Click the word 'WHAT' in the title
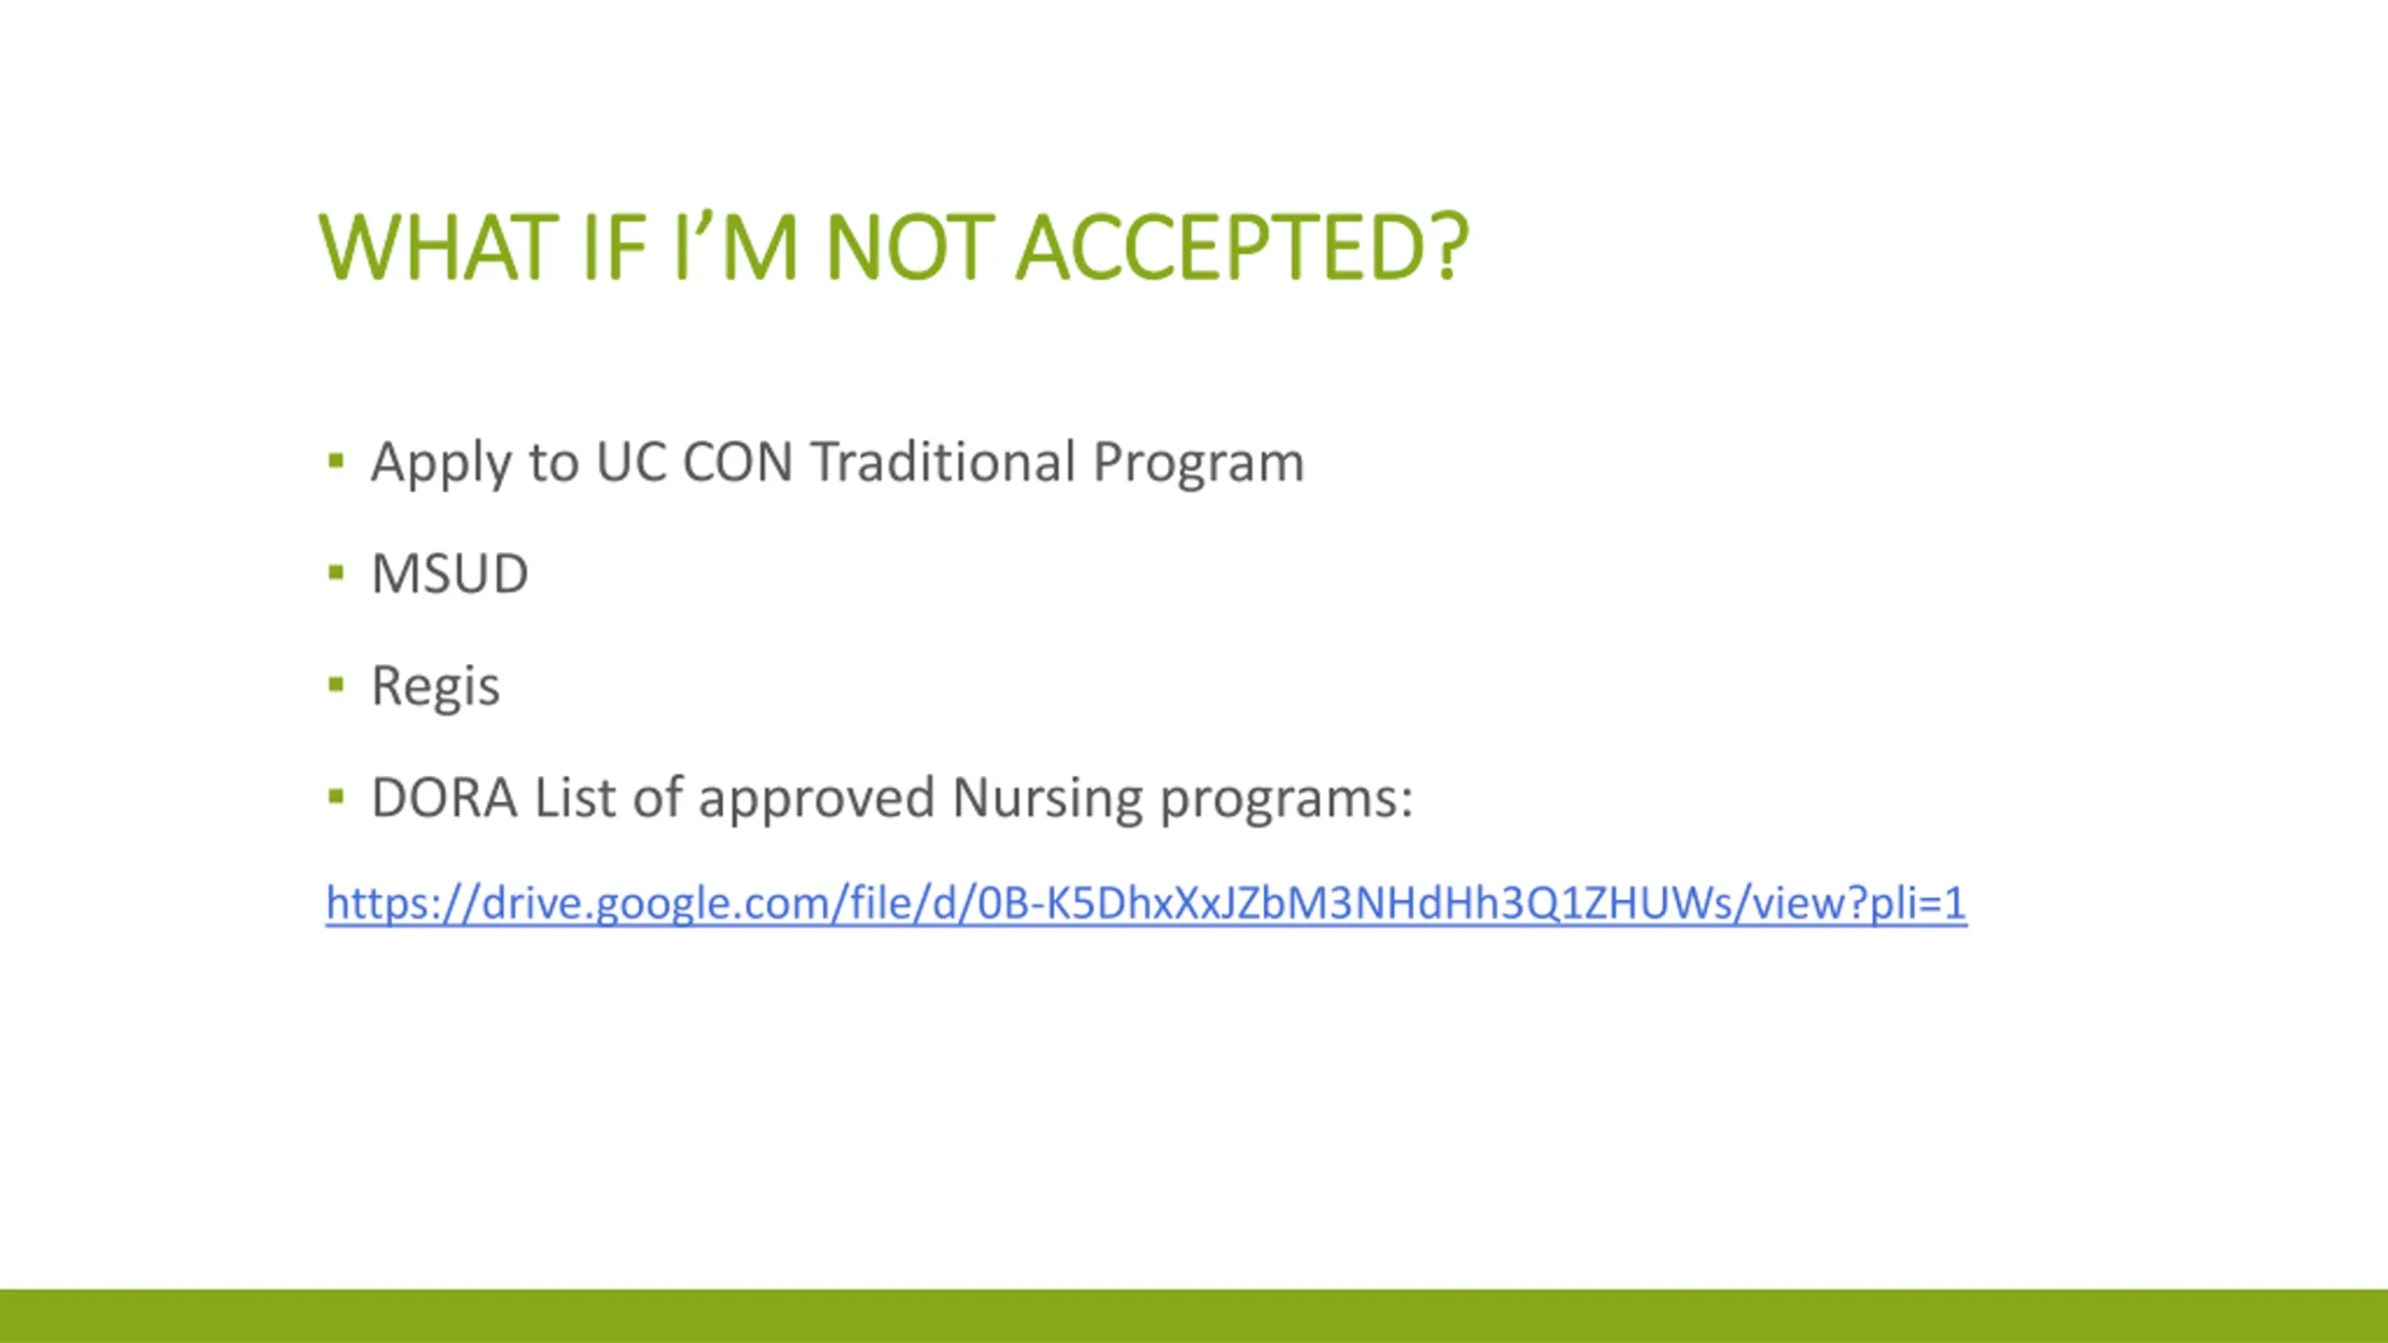This screenshot has width=2388, height=1343. (437, 247)
